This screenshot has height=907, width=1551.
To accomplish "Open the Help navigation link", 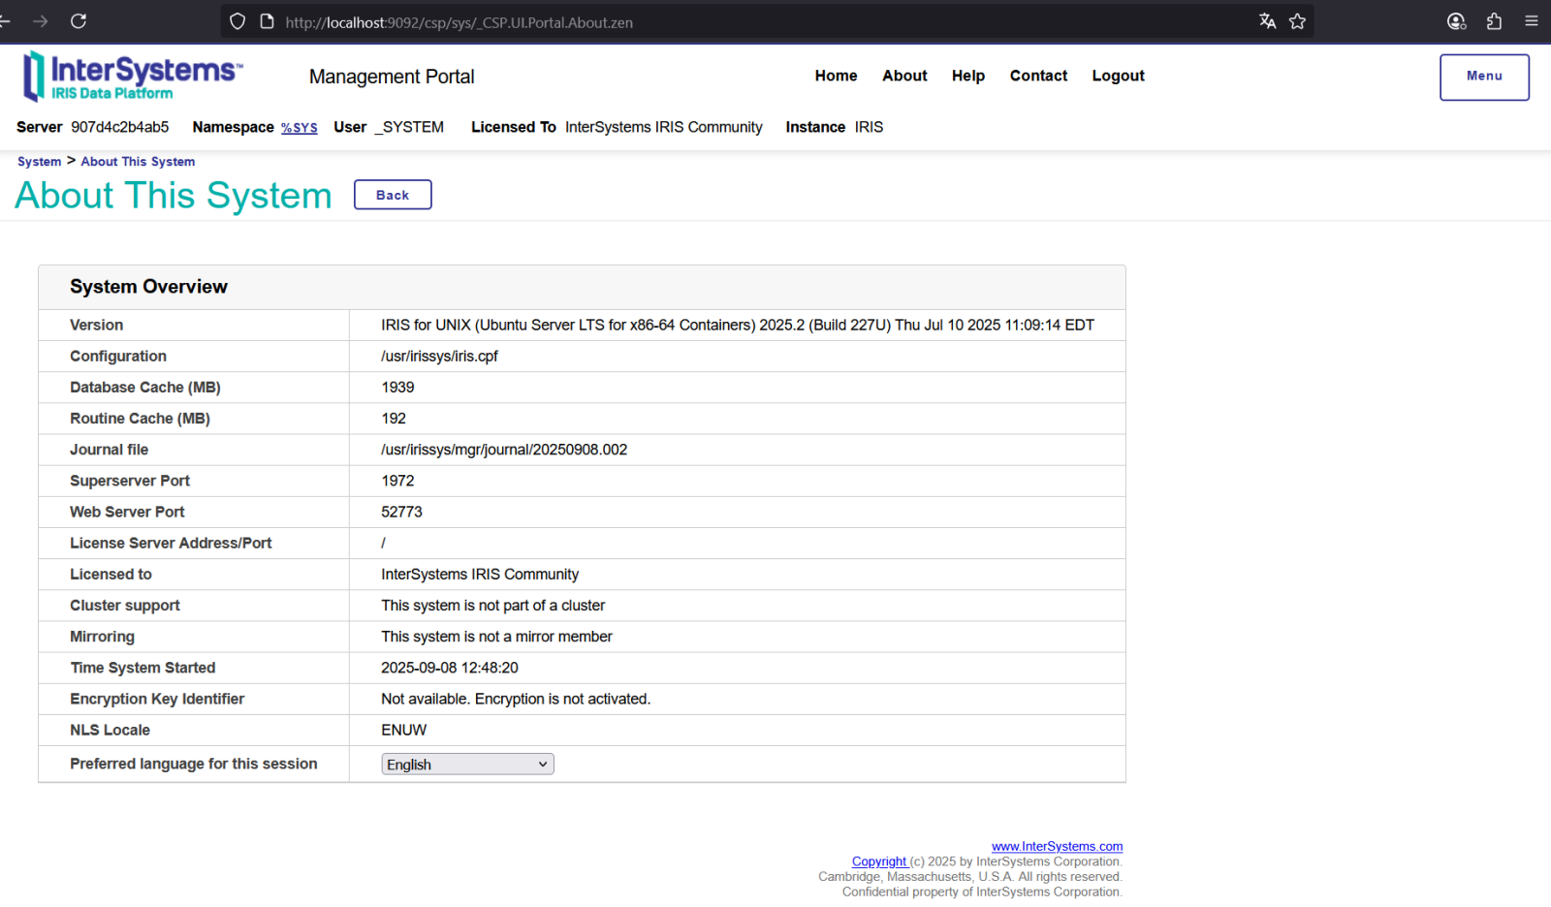I will point(967,76).
